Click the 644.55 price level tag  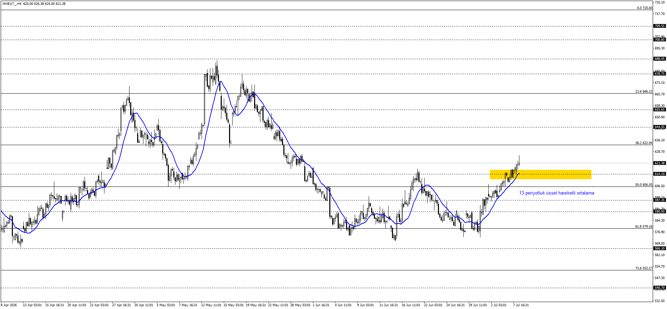(660, 127)
